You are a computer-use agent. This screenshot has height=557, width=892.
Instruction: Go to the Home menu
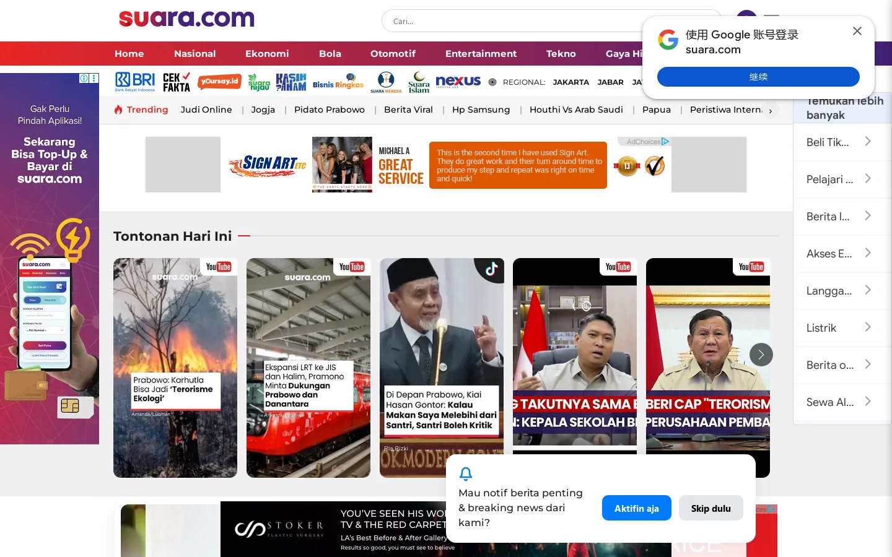coord(129,54)
